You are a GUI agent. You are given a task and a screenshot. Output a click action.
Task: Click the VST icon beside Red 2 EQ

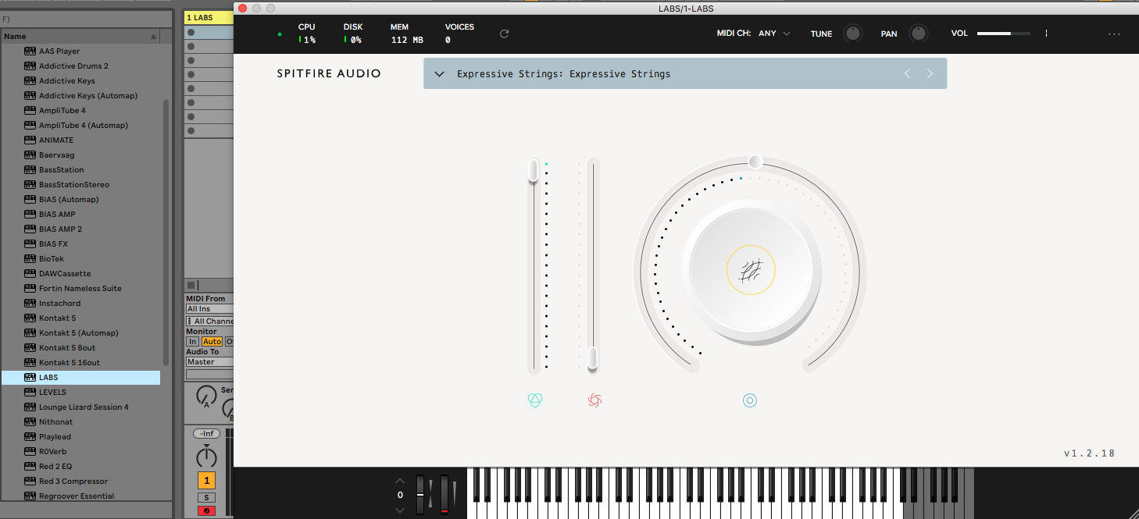[30, 466]
